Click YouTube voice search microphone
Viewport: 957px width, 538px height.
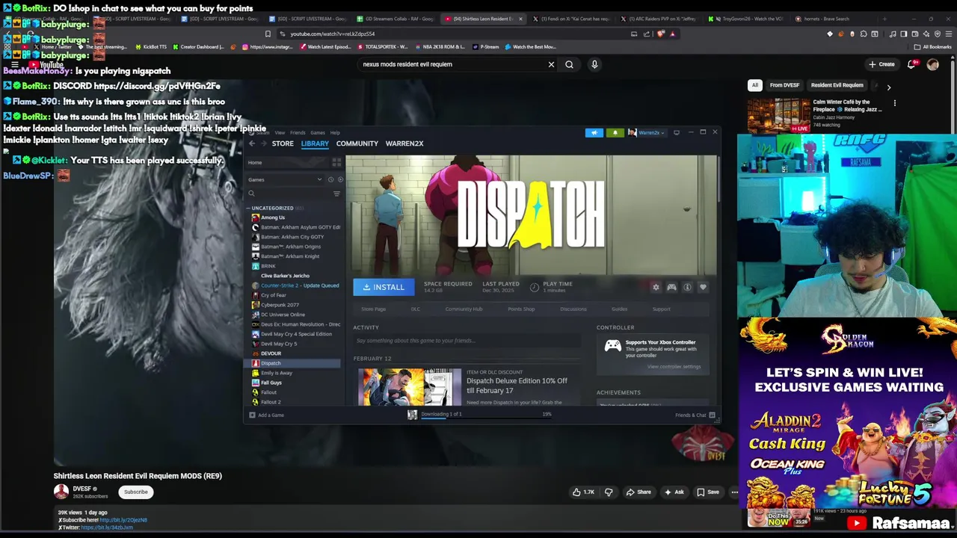594,64
